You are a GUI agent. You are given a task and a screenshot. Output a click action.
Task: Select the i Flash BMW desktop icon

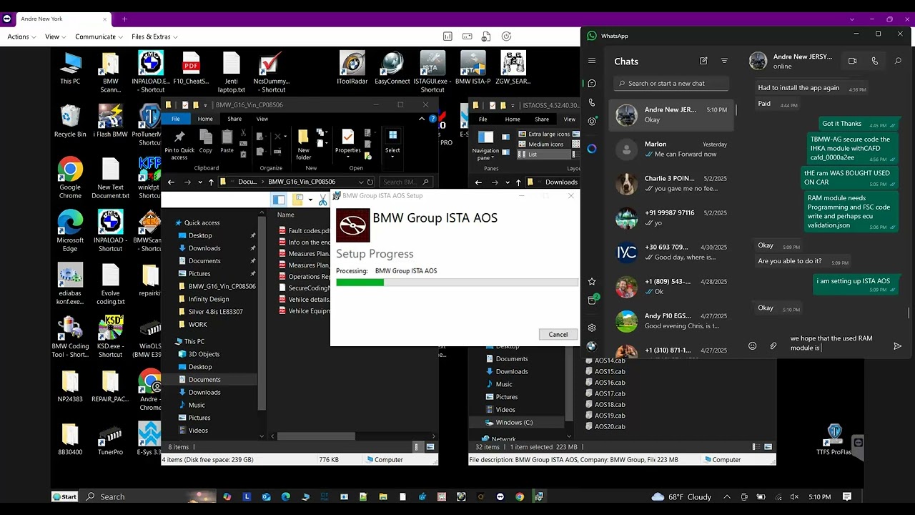(x=110, y=122)
